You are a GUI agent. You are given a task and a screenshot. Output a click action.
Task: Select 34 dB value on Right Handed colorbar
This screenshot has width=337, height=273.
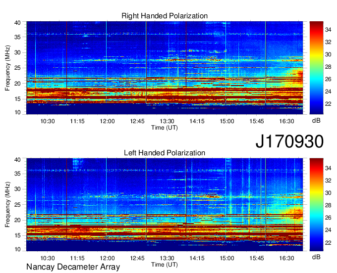coord(328,30)
